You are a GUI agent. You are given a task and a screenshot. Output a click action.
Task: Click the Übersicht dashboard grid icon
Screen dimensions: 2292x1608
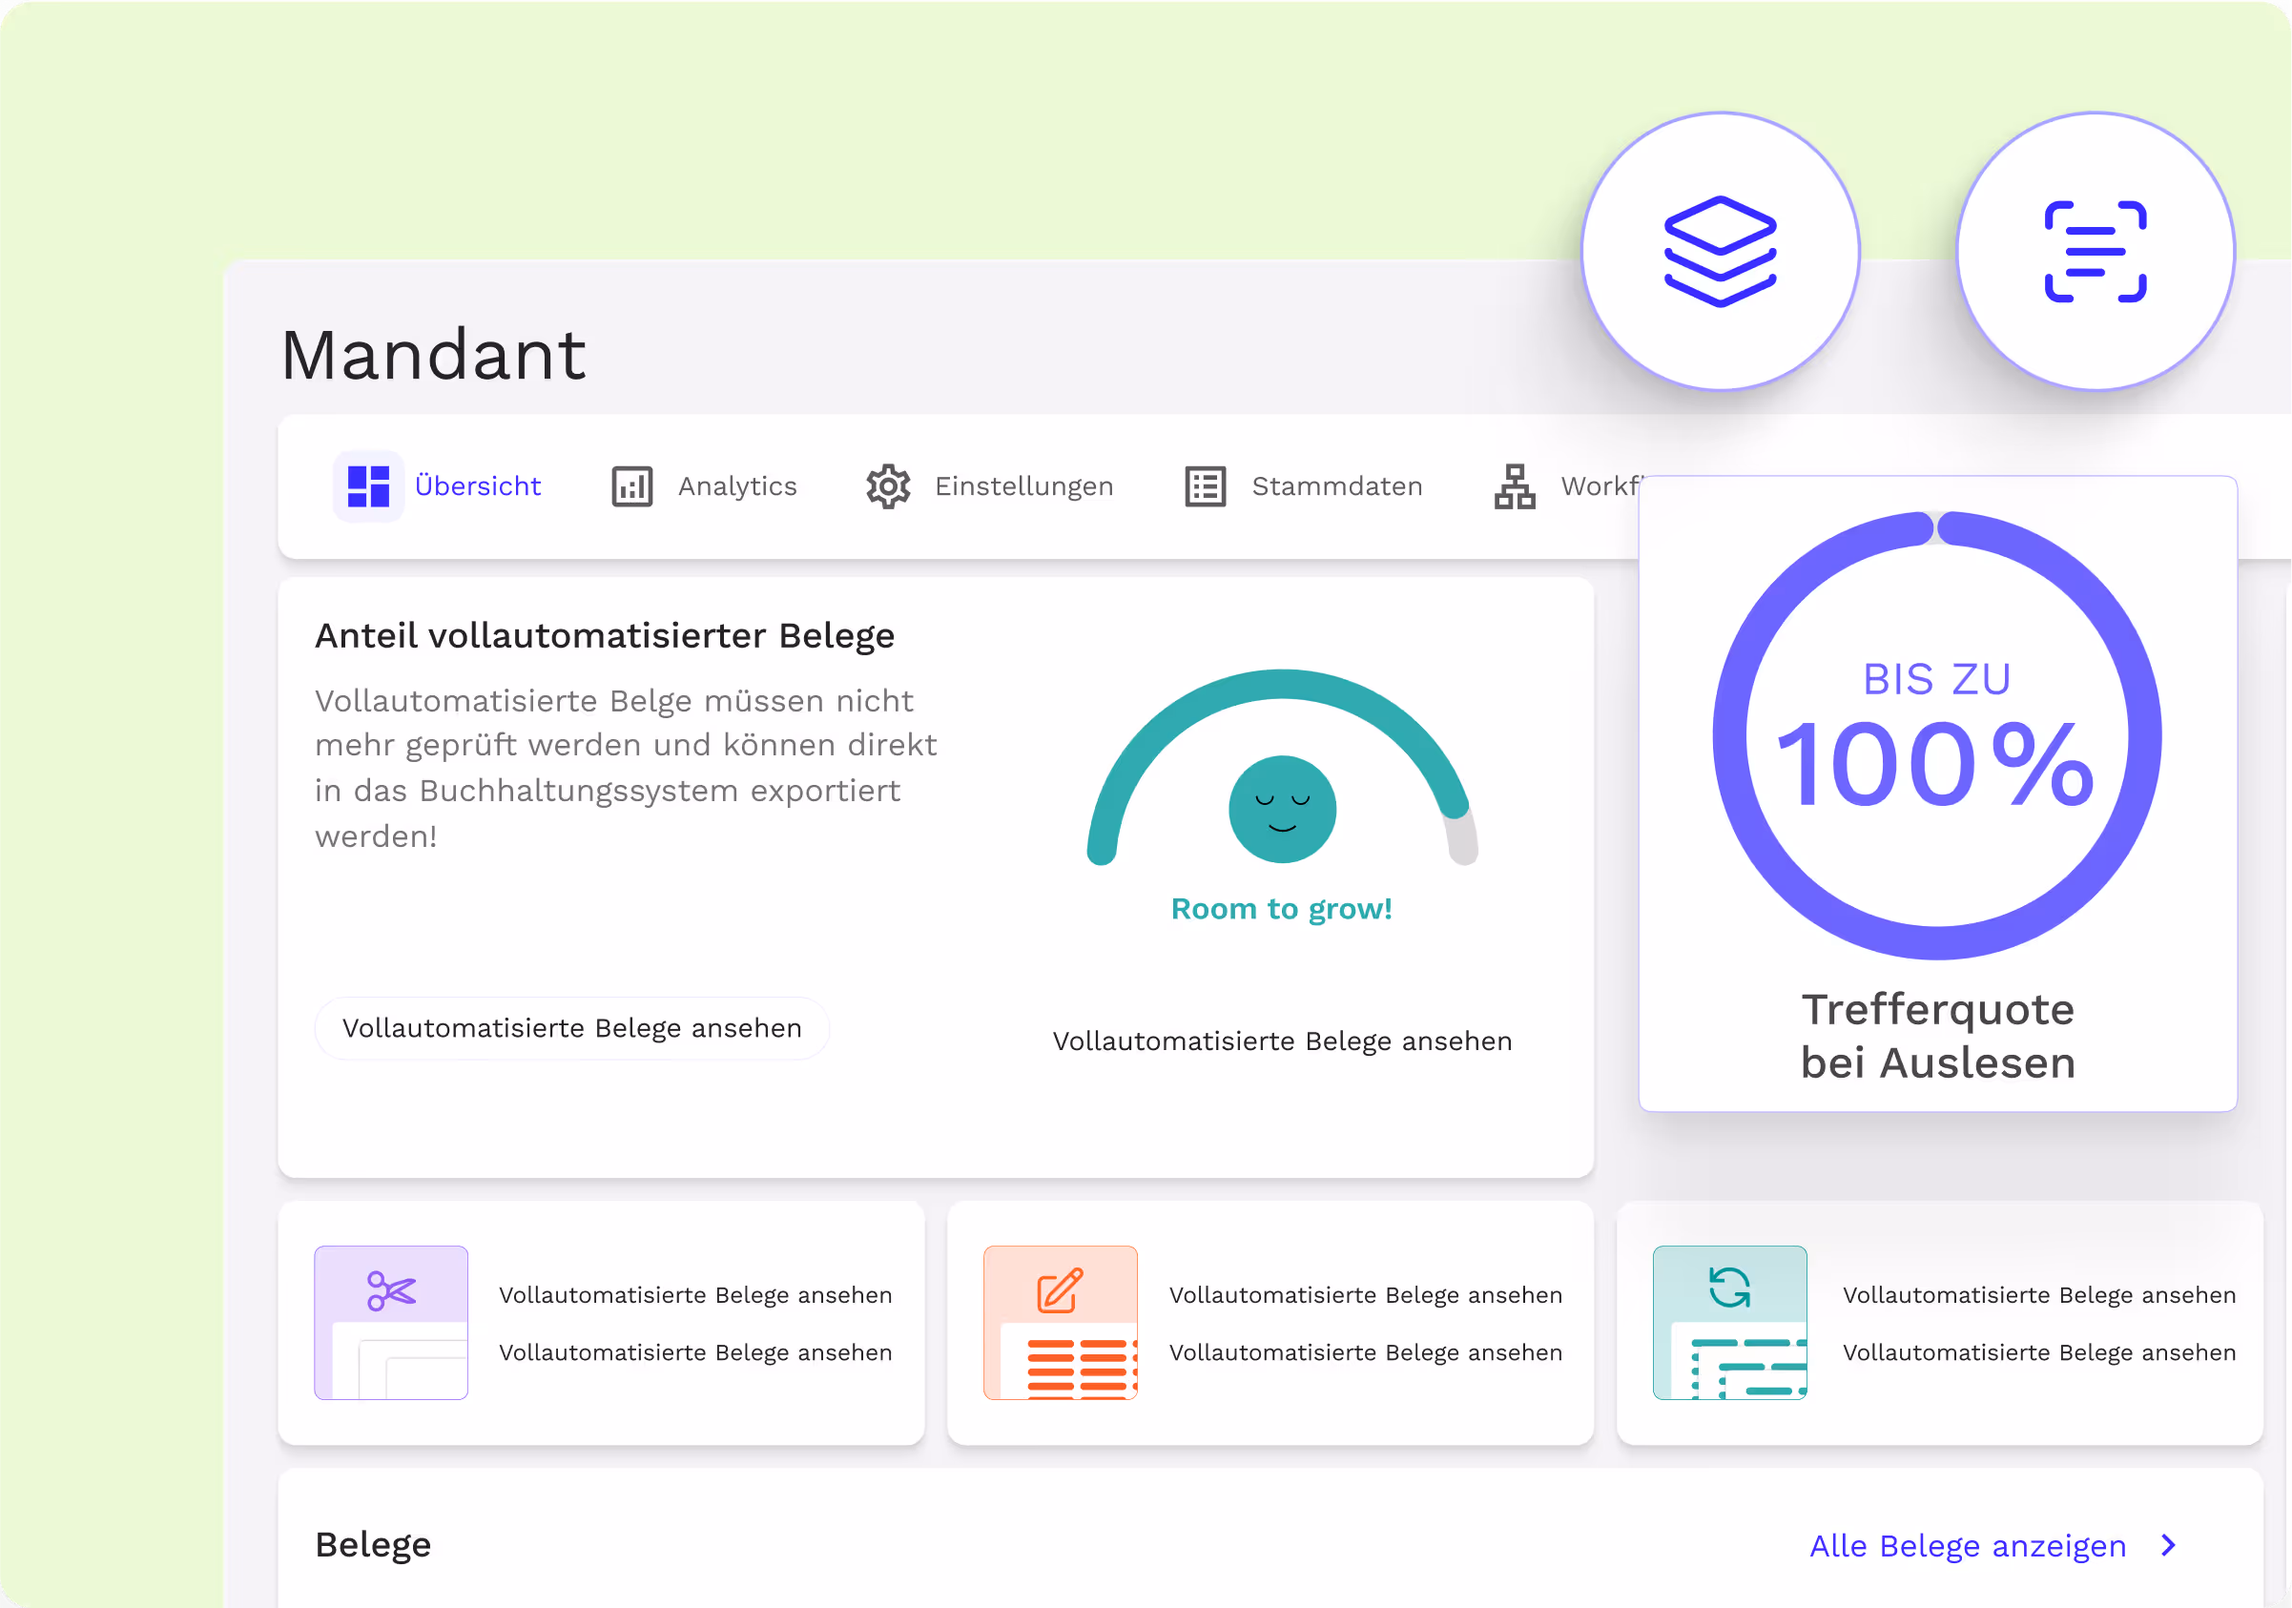(368, 486)
